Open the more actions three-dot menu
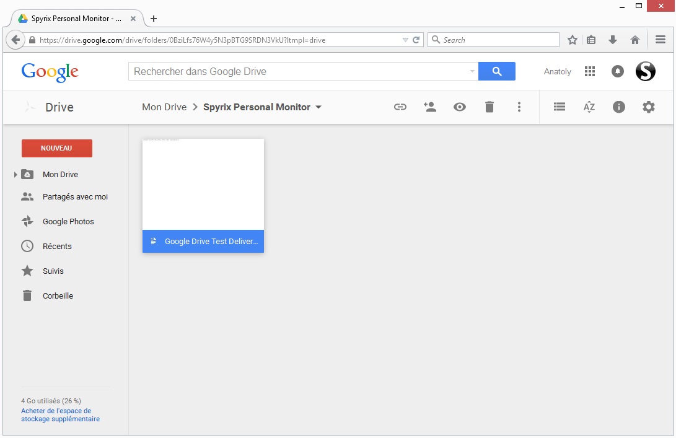676x438 pixels. point(519,107)
